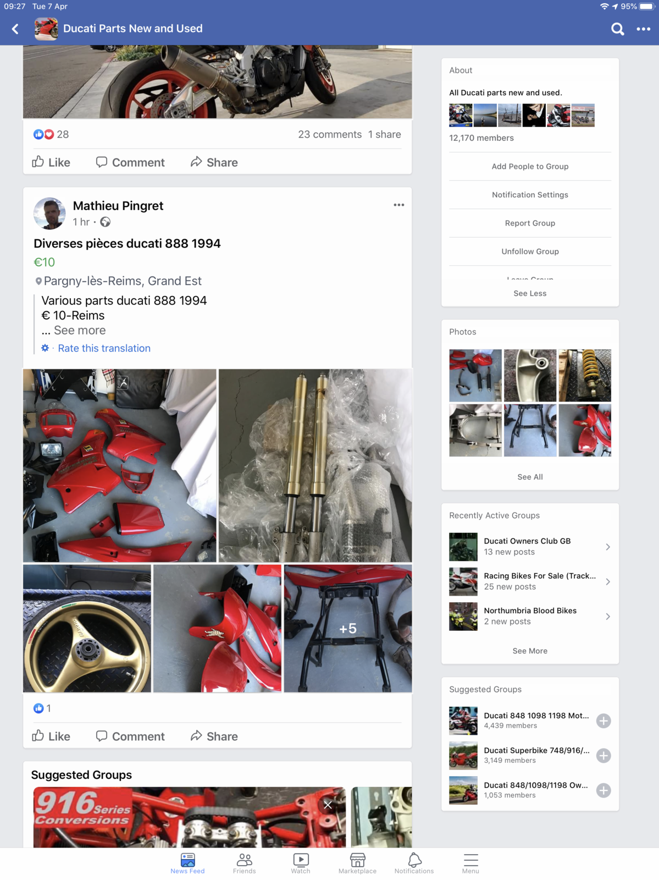This screenshot has height=880, width=659.
Task: Add Ducati 848 1098 1198 group with plus
Action: pyautogui.click(x=603, y=721)
